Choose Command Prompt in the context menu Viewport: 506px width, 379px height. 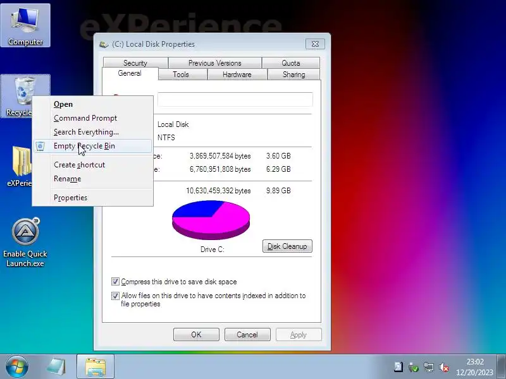(x=92, y=118)
